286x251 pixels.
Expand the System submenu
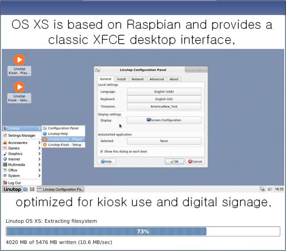coord(22,176)
